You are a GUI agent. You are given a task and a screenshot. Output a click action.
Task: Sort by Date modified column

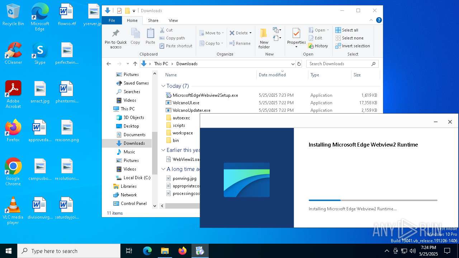coord(282,75)
